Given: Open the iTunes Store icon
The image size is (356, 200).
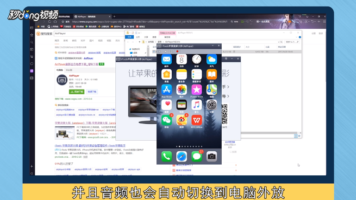Looking at the screenshot, I should click(x=196, y=90).
